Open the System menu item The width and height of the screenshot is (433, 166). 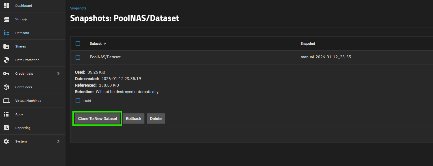click(21, 141)
